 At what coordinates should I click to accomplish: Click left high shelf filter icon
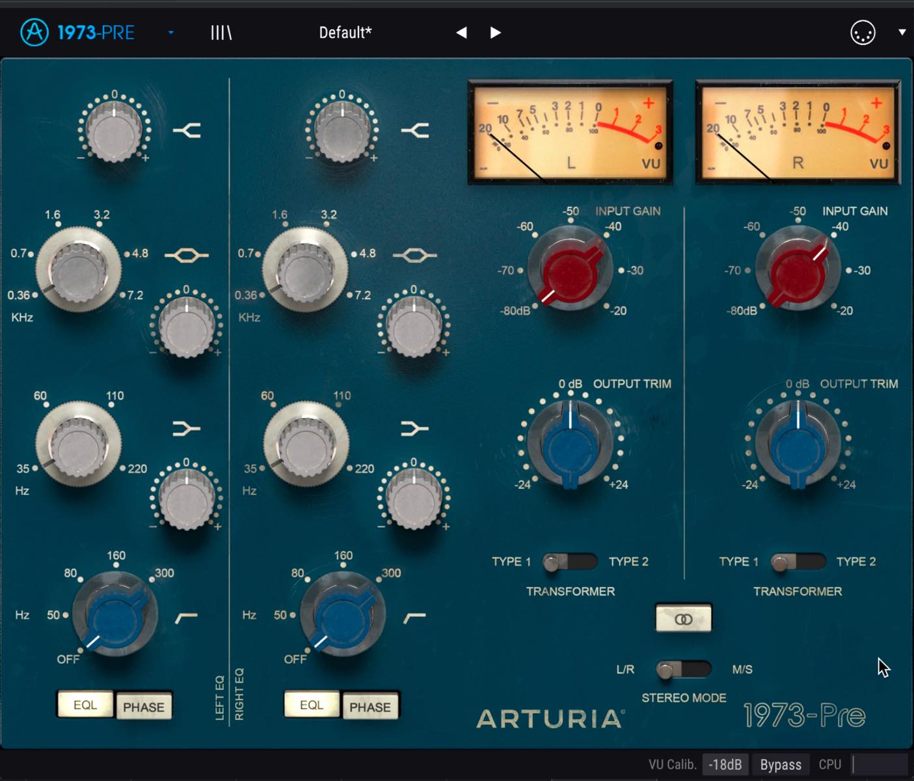pyautogui.click(x=187, y=131)
